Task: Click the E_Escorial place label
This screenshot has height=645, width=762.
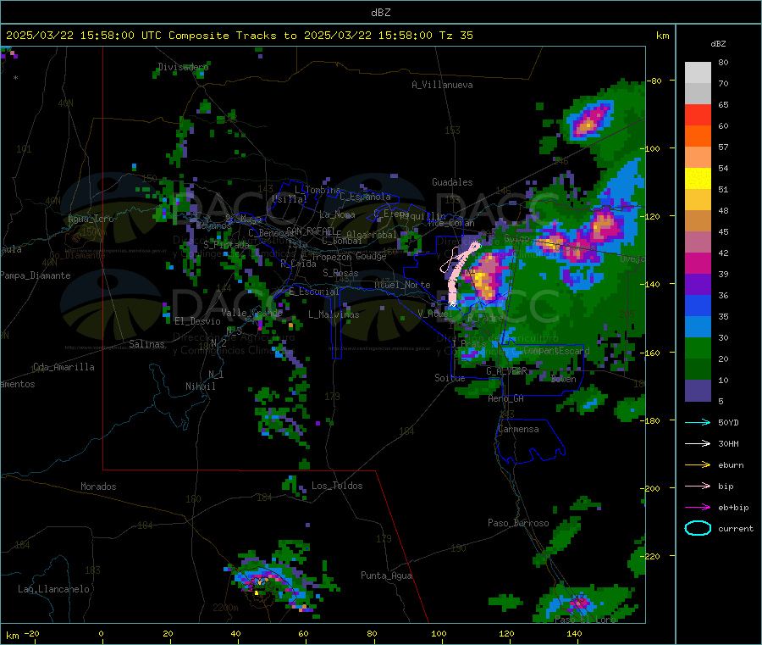Action: [314, 292]
